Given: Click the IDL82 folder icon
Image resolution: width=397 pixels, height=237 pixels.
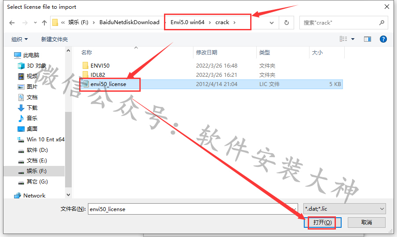Looking at the screenshot, I should coord(86,75).
